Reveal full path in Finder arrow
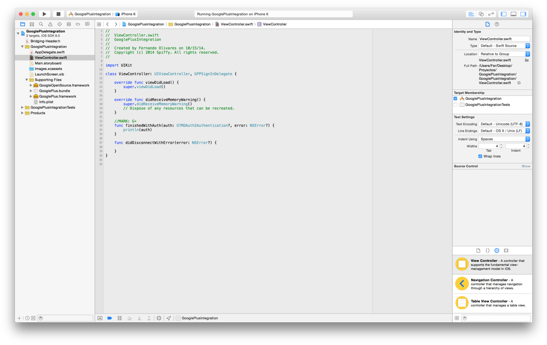The image size is (547, 345). [x=519, y=83]
